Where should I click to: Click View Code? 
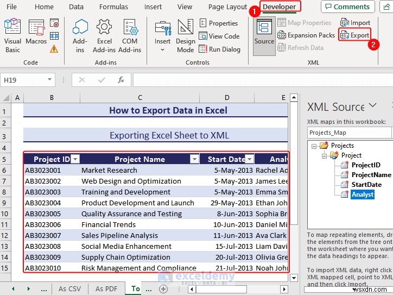pyautogui.click(x=219, y=36)
